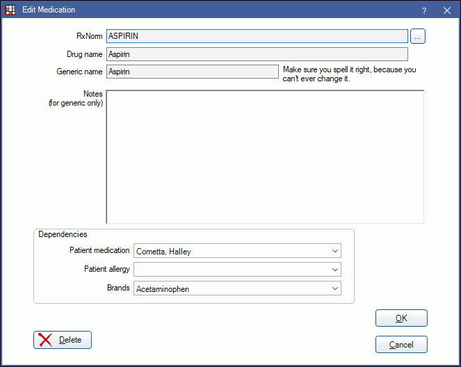Click the 'Notes (for generic only)' label

point(76,99)
